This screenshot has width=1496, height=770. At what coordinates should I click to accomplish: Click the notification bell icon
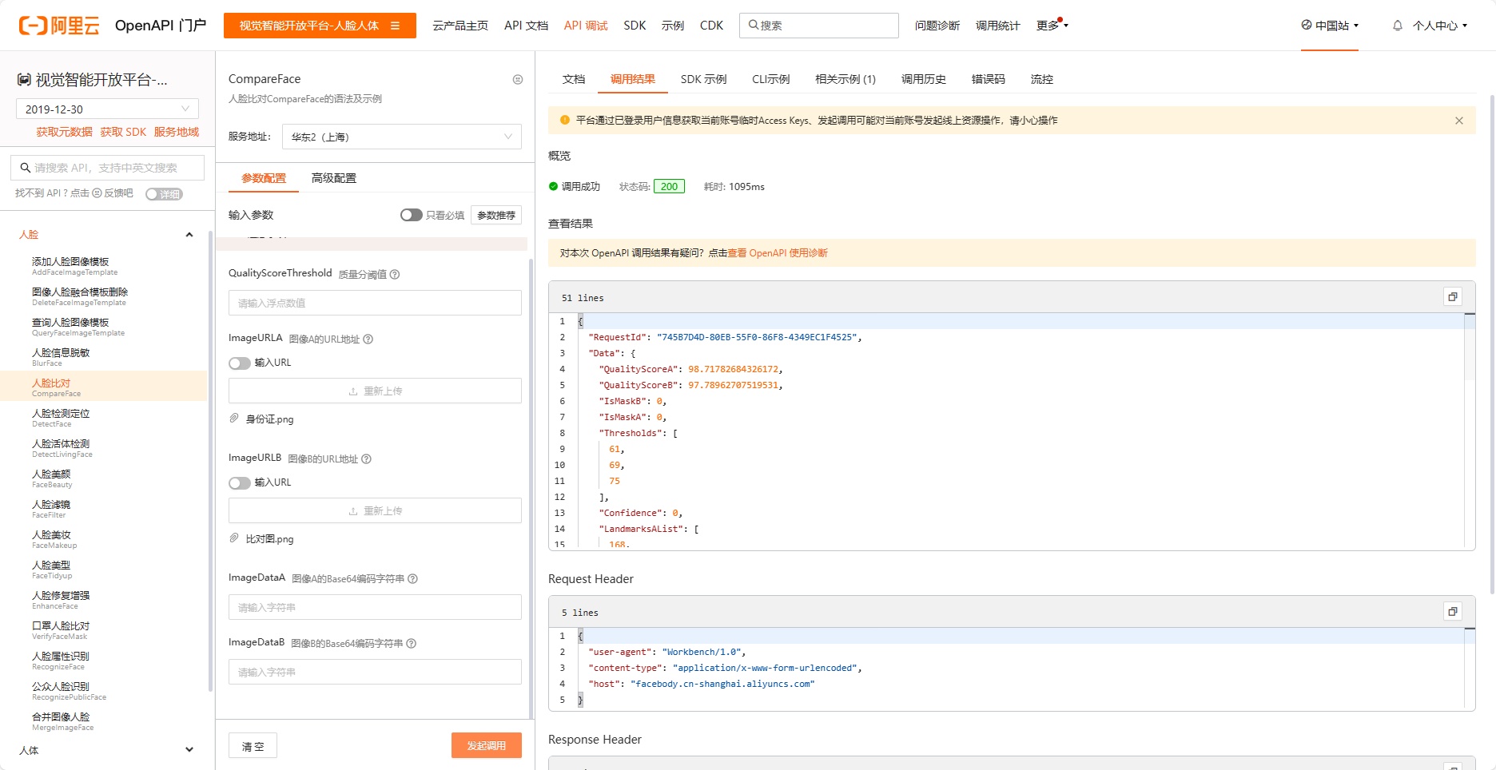pyautogui.click(x=1397, y=26)
